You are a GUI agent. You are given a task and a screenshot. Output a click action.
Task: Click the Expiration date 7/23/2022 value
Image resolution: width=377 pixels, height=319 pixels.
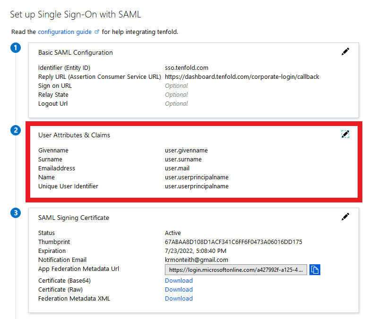click(196, 251)
